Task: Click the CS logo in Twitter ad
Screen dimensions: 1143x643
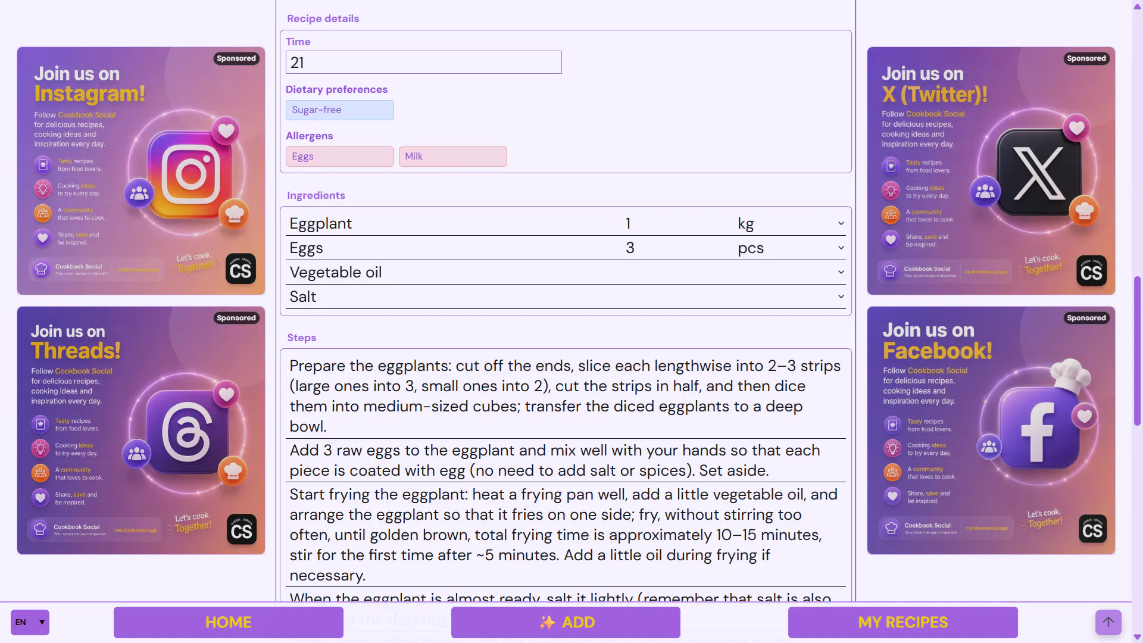Action: [1092, 271]
